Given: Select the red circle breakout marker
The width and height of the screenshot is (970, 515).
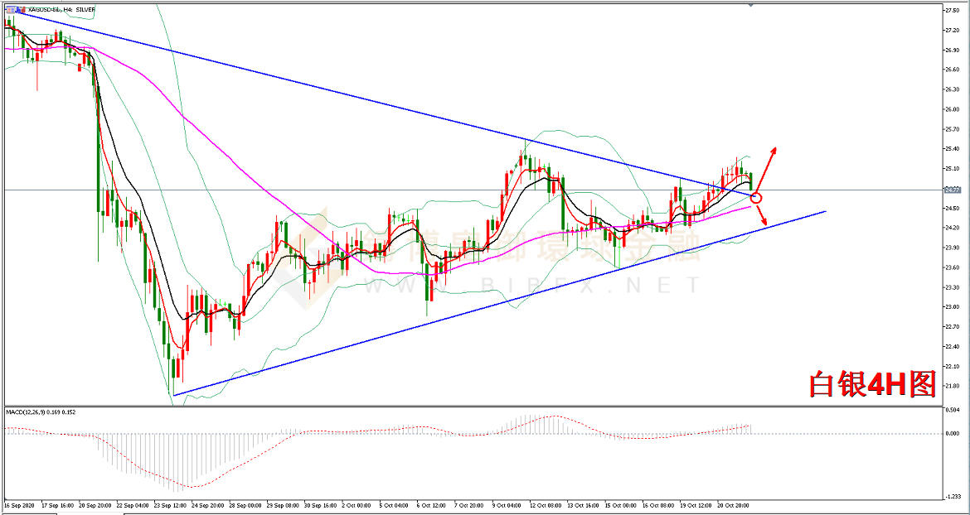Looking at the screenshot, I should (756, 198).
